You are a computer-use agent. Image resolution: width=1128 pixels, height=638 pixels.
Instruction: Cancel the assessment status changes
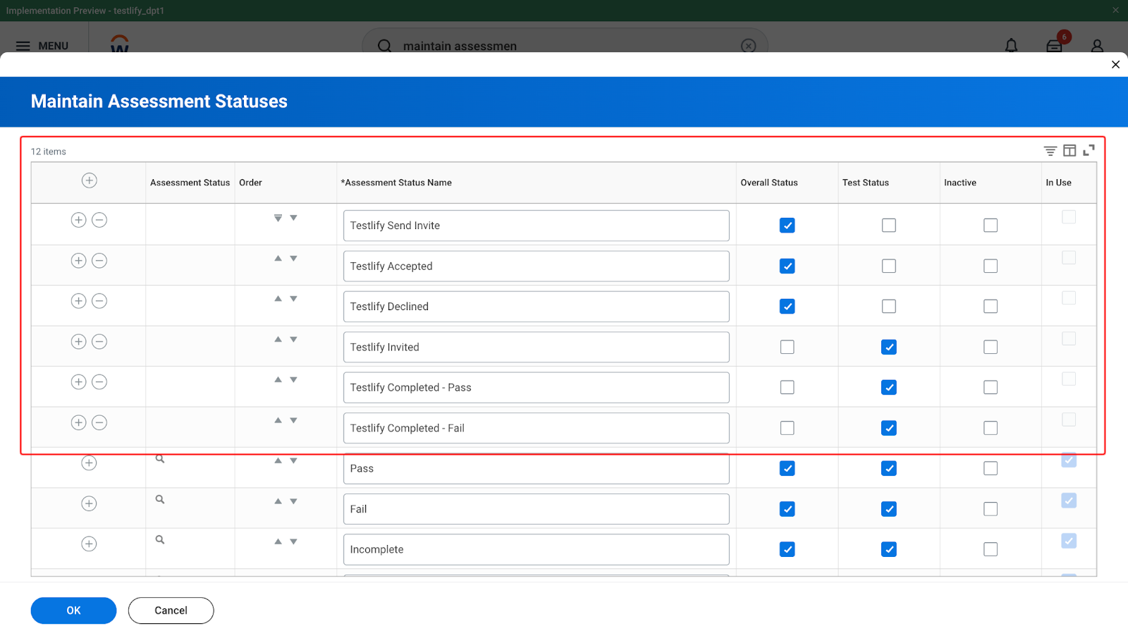coord(171,611)
